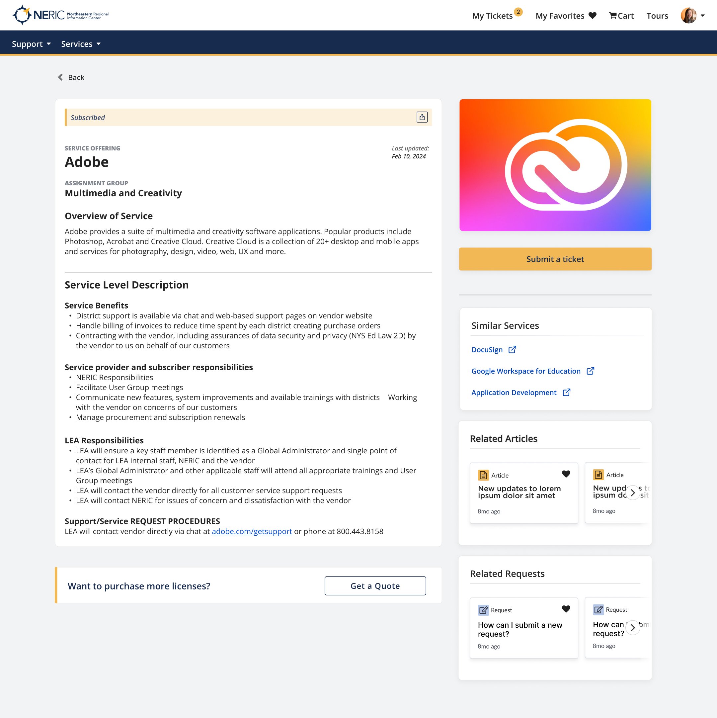Click external link icon next to DocuSign
Viewport: 717px width, 718px height.
[x=512, y=350]
